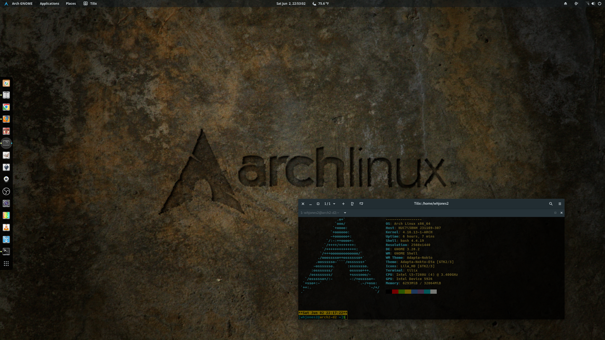Click the removable drive eject icon
Screen dimensions: 605x340
(565, 3)
